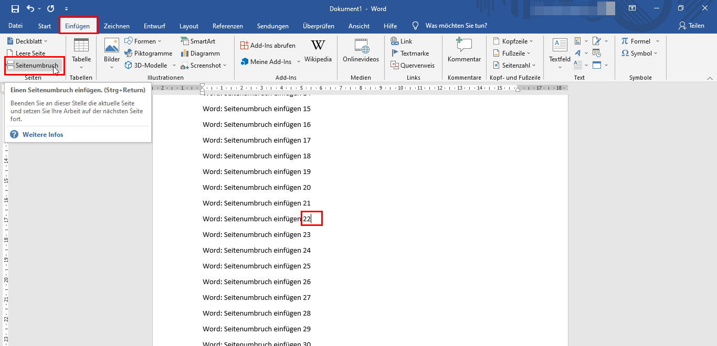Redo the last action

(x=50, y=9)
